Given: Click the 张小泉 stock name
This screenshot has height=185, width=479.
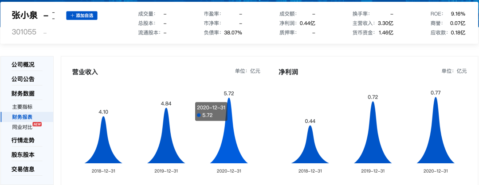Looking at the screenshot, I should tap(25, 15).
